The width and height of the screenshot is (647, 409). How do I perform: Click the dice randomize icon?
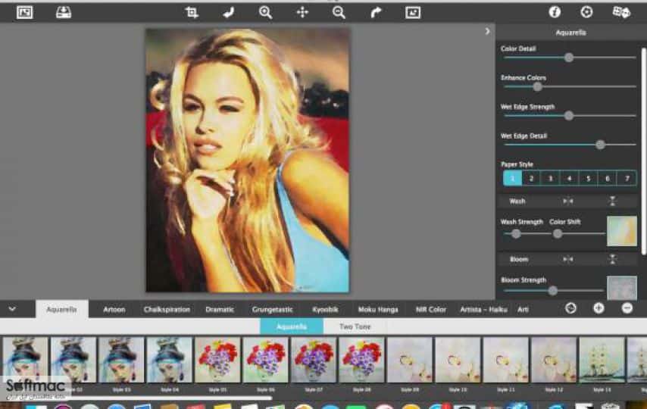(621, 12)
